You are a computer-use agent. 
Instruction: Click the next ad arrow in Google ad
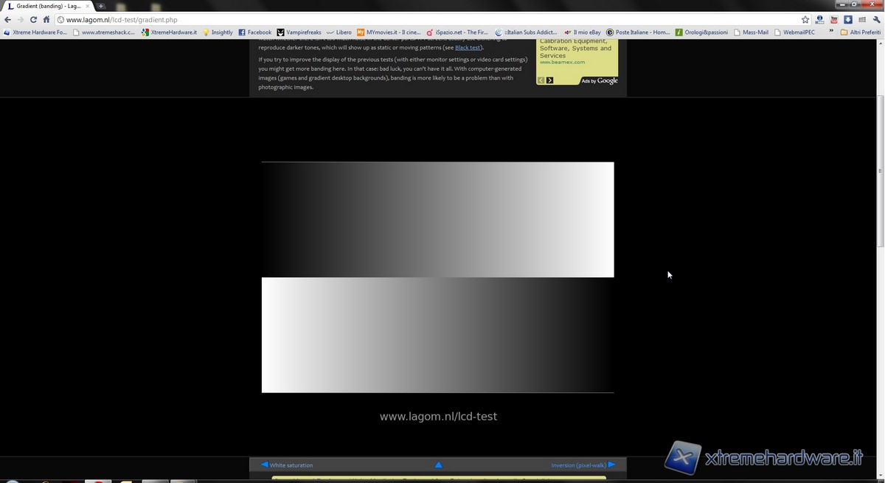pos(549,80)
